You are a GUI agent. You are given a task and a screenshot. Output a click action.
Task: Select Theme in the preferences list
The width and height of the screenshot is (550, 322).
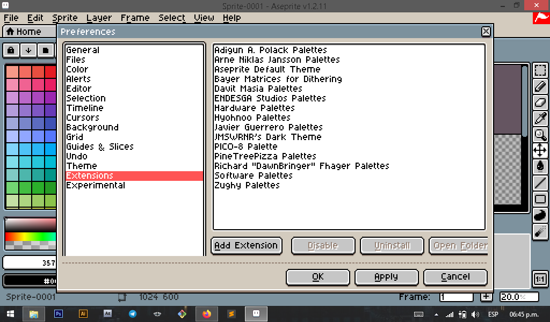(82, 166)
